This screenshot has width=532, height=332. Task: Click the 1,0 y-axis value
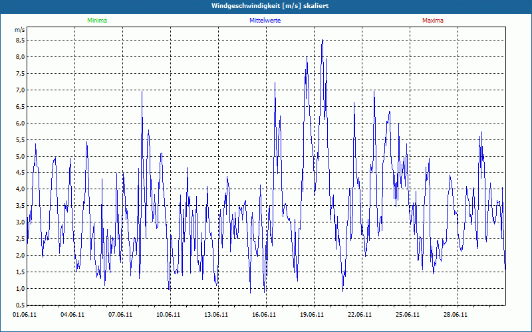(x=21, y=289)
